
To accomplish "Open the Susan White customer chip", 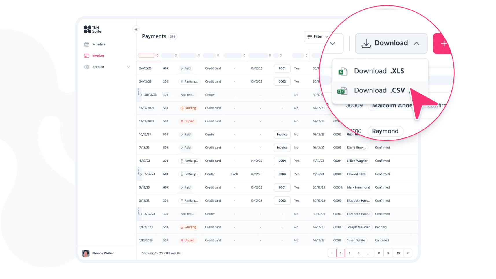I will coord(356,241).
